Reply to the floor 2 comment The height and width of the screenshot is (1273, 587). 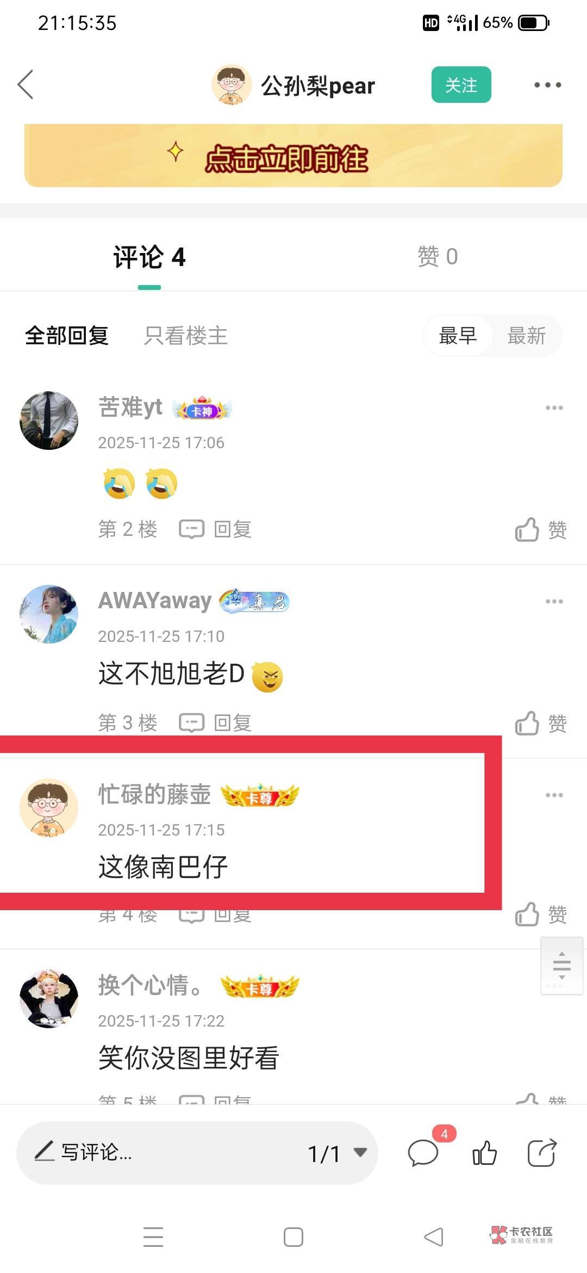216,529
